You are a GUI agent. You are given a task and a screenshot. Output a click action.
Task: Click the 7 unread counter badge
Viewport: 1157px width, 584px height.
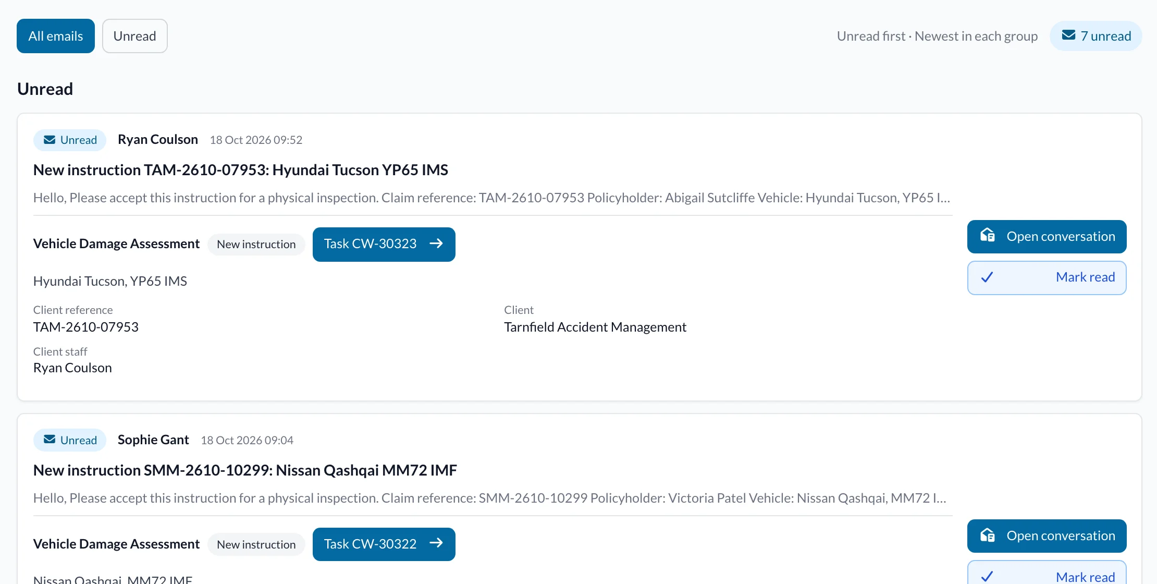[x=1096, y=36]
